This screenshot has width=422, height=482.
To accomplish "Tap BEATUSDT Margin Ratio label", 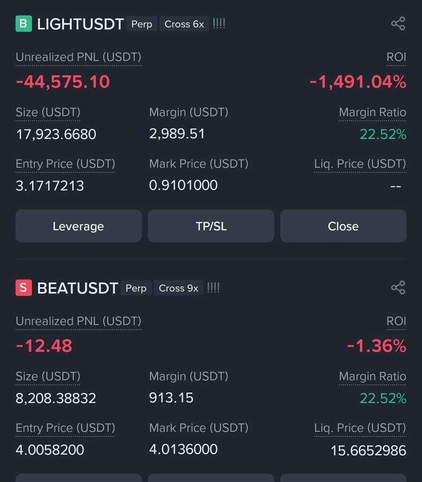I will click(372, 376).
